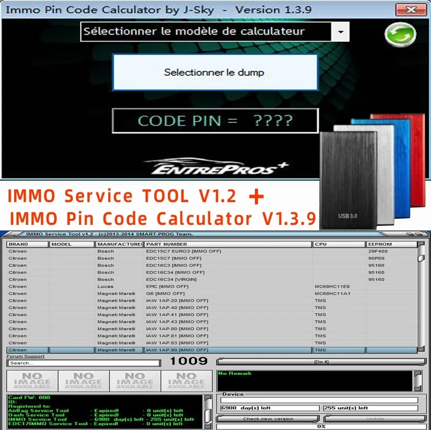Screen dimensions: 431x430
Task: Click the second No Image Available thumbnail
Action: (83, 381)
